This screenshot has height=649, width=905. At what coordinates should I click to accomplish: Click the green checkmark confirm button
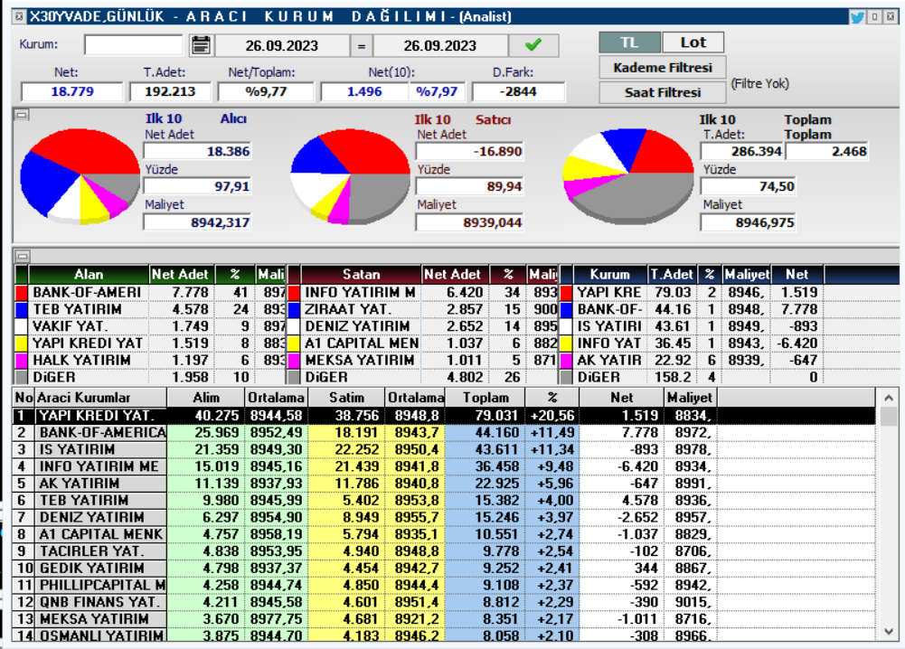pos(533,45)
